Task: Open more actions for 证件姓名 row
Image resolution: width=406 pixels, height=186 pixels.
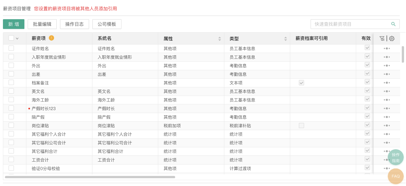Action: point(386,48)
